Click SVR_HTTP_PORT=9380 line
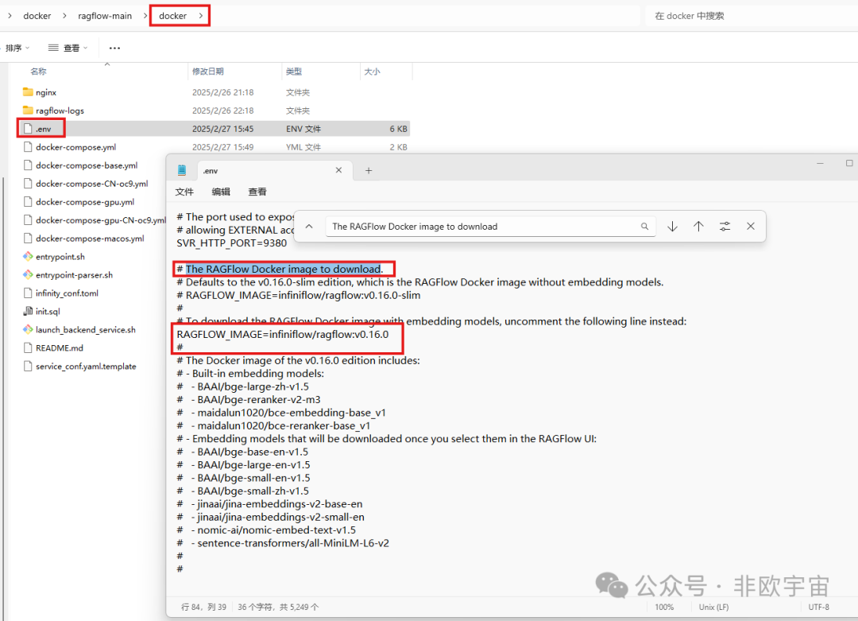 click(x=231, y=243)
